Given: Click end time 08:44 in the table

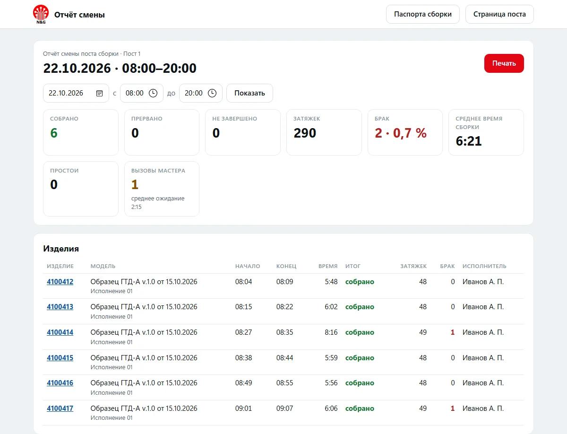Looking at the screenshot, I should click(285, 358).
